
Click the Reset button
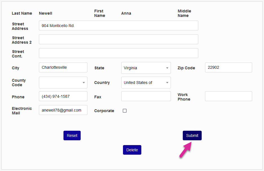[x=72, y=136]
